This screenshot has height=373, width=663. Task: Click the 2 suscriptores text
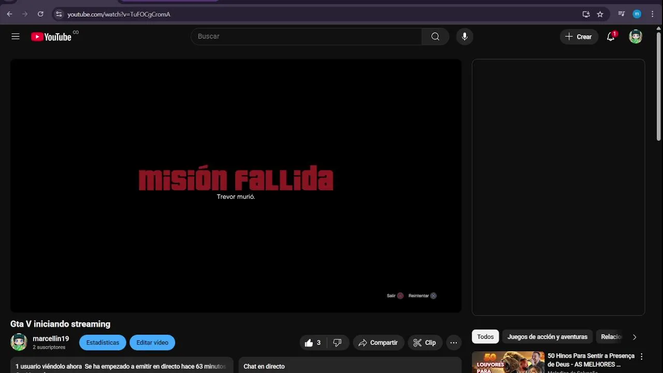pos(49,347)
